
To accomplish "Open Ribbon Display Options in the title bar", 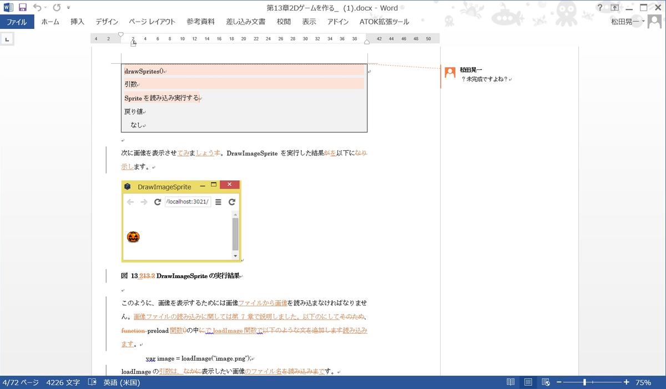I will [614, 7].
